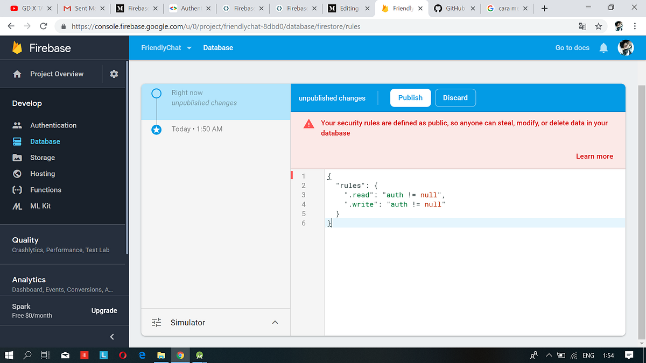This screenshot has height=363, width=646.
Task: Open project settings via the gear icon
Action: click(x=113, y=74)
